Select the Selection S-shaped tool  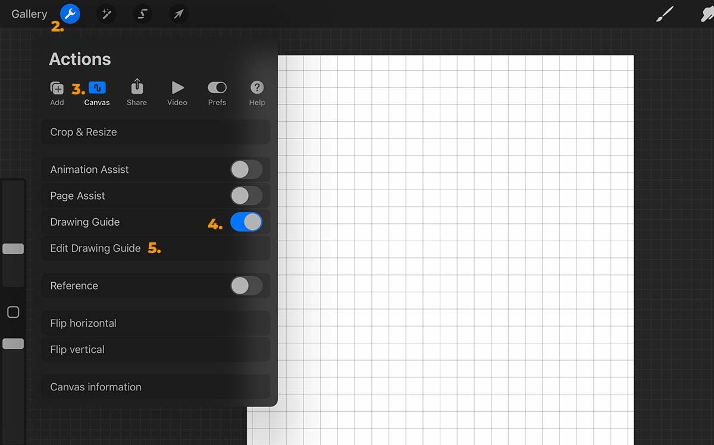[142, 14]
